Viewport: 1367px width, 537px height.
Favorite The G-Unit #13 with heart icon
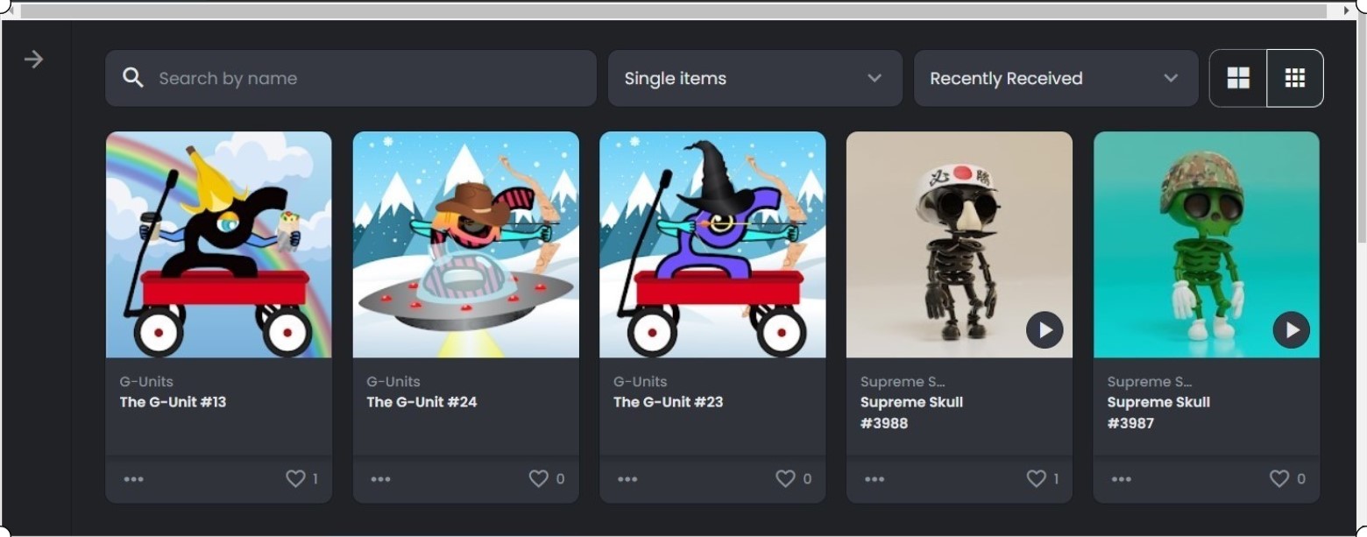click(295, 479)
